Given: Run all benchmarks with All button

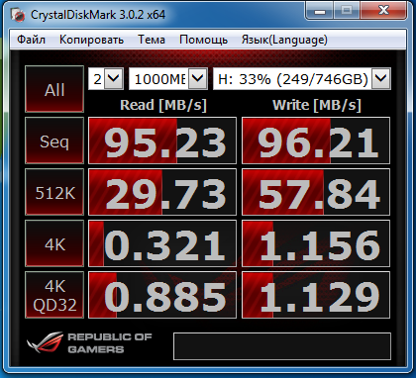Looking at the screenshot, I should point(54,89).
